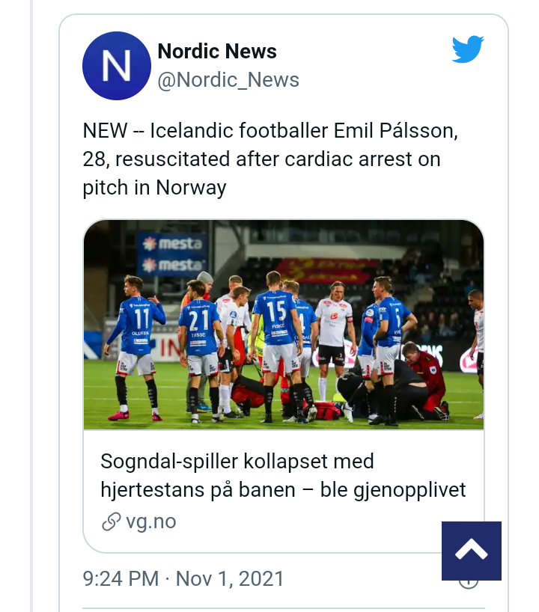Open the Nordic News display name
The height and width of the screenshot is (612, 539).
tap(217, 52)
